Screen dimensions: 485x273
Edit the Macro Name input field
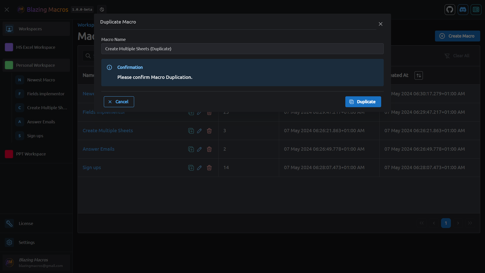click(242, 49)
